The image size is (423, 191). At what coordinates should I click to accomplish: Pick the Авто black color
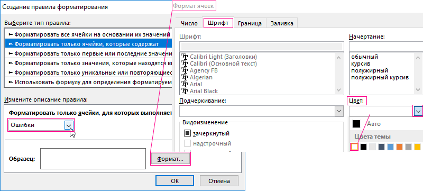[x=356, y=124]
